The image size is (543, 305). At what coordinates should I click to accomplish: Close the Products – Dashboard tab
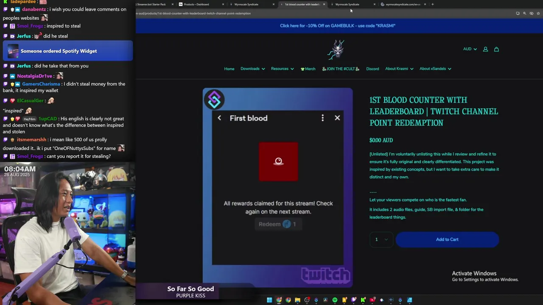pyautogui.click(x=223, y=4)
